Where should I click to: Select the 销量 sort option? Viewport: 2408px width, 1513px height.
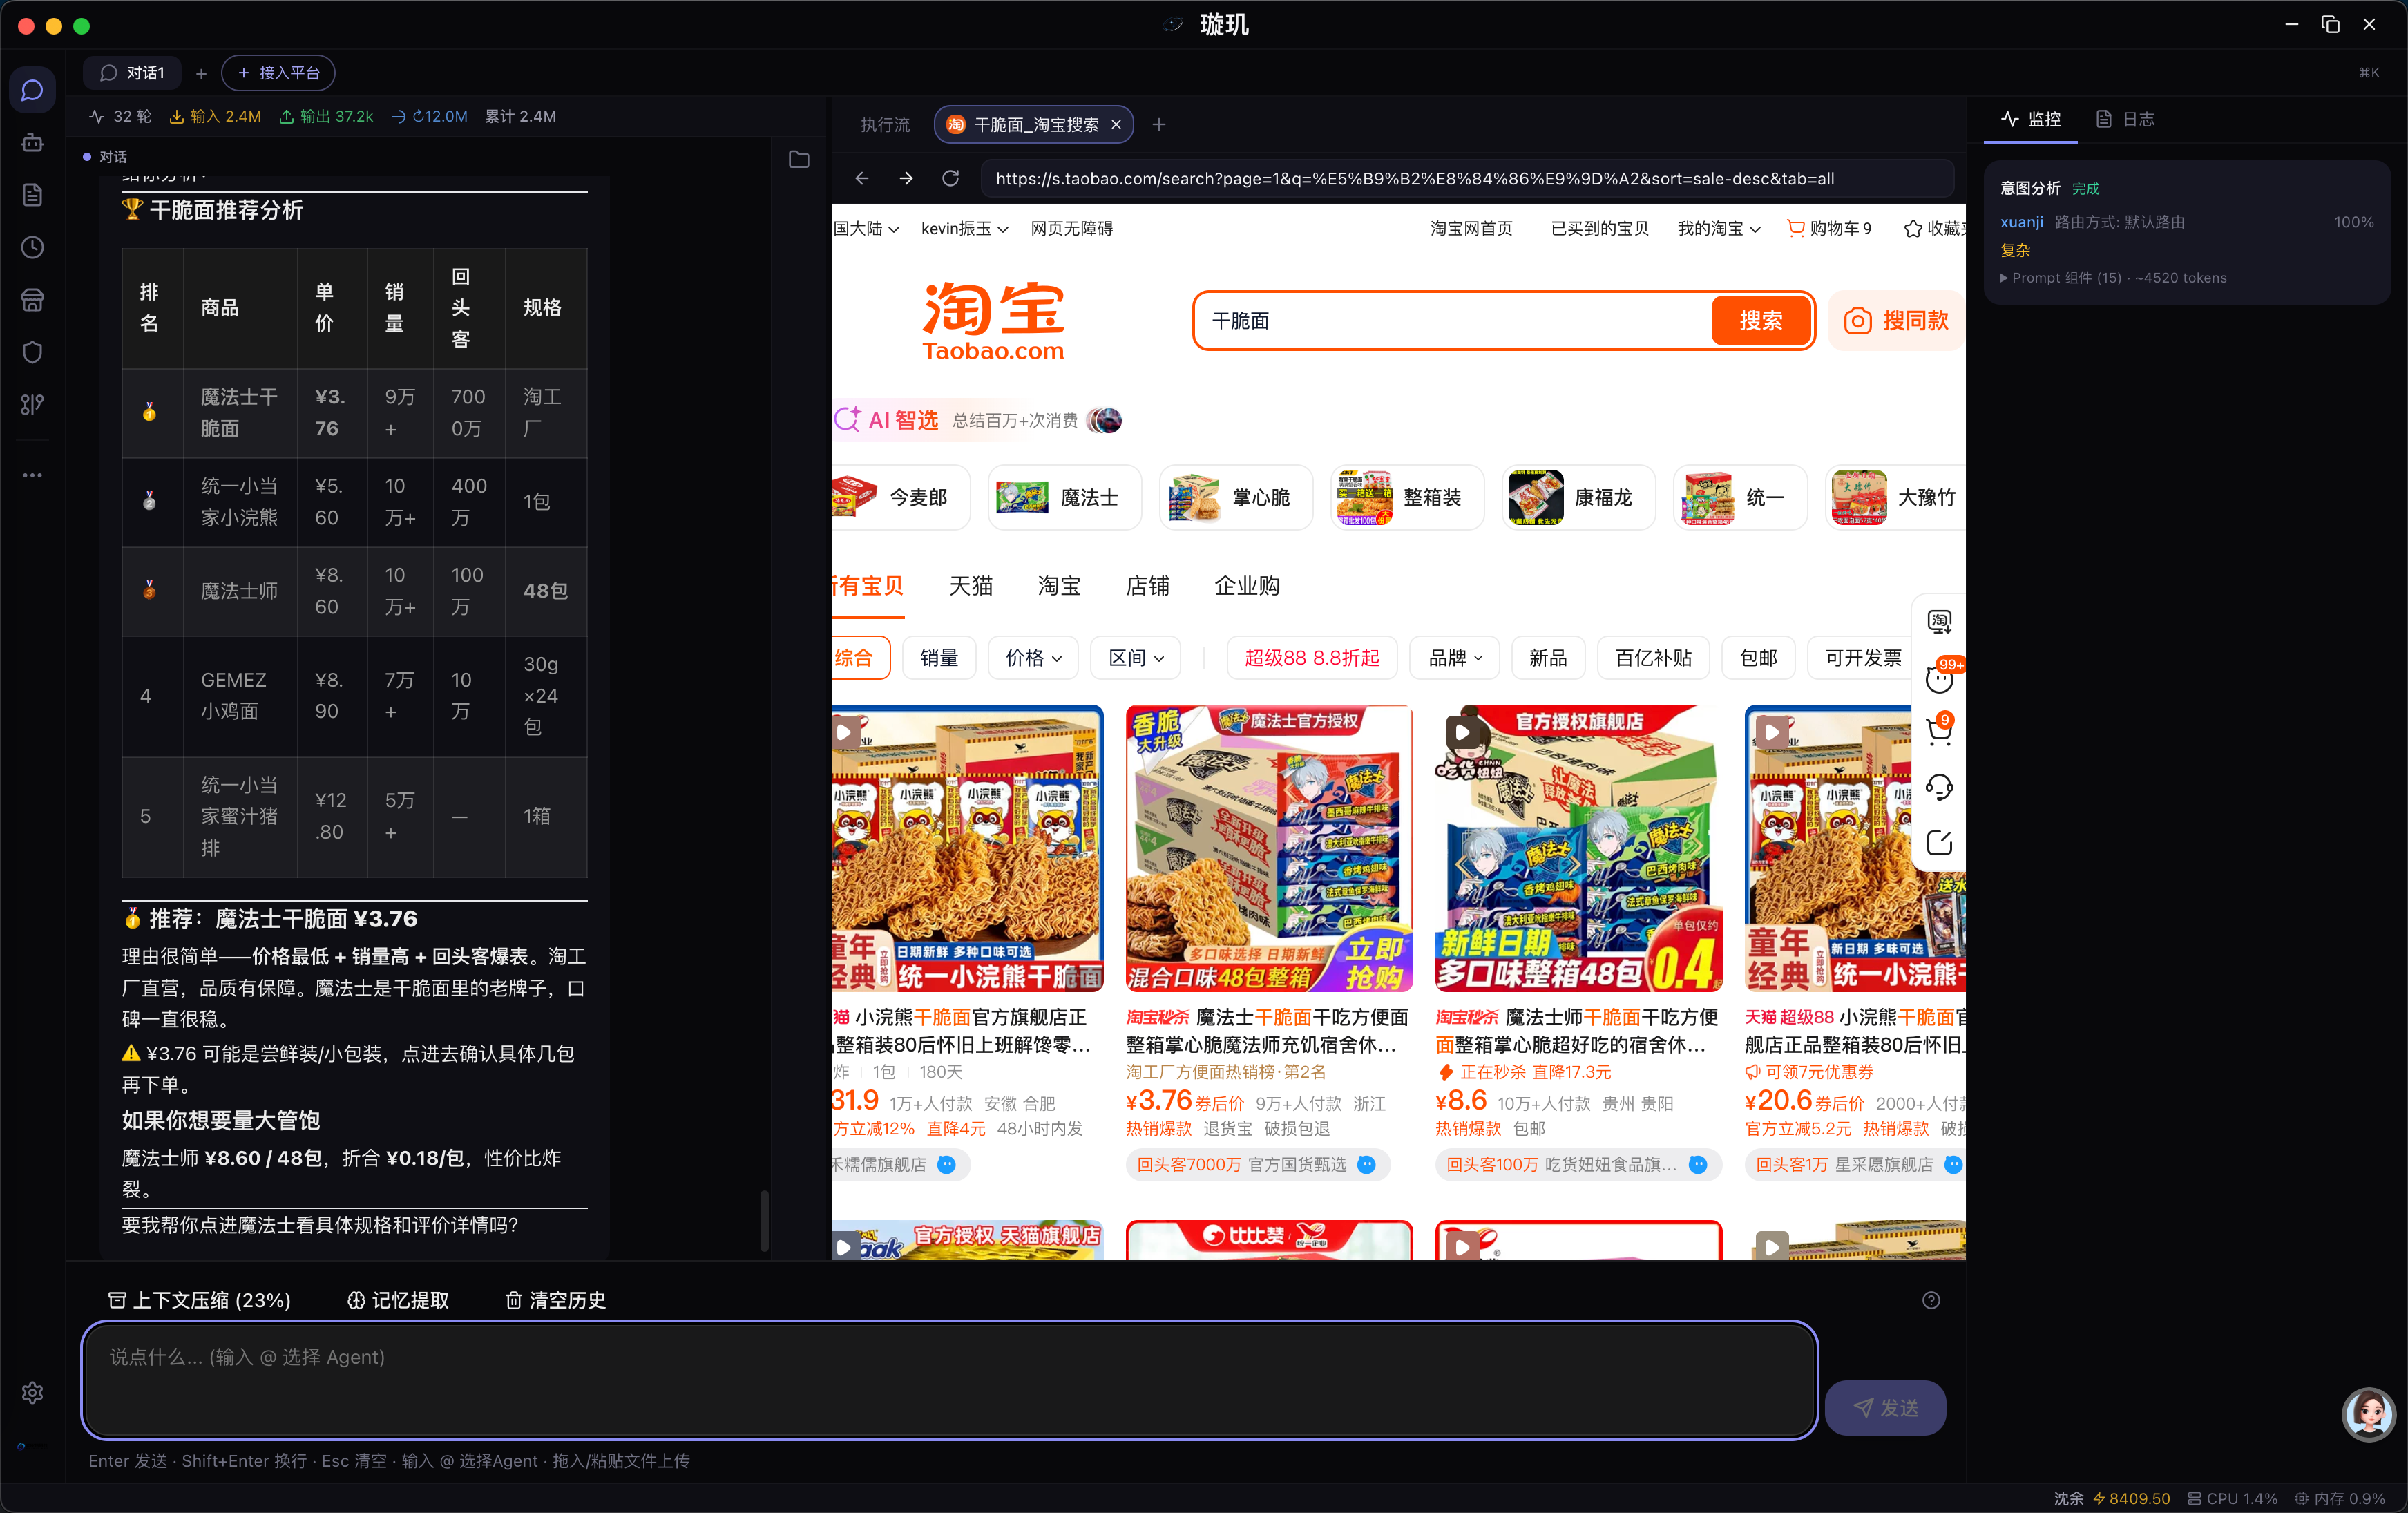[x=939, y=657]
